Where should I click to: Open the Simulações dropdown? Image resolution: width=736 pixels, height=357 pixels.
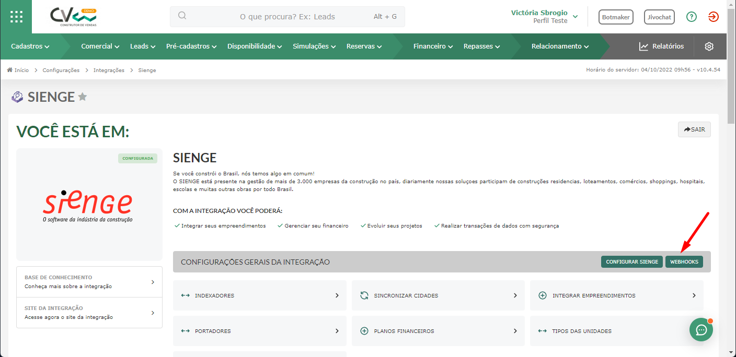pyautogui.click(x=314, y=46)
